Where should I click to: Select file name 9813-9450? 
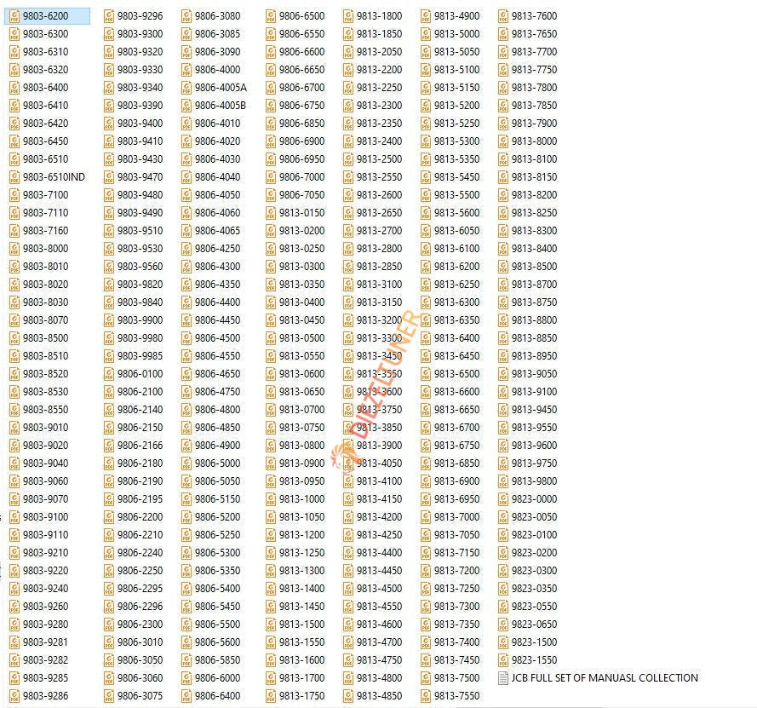(534, 410)
